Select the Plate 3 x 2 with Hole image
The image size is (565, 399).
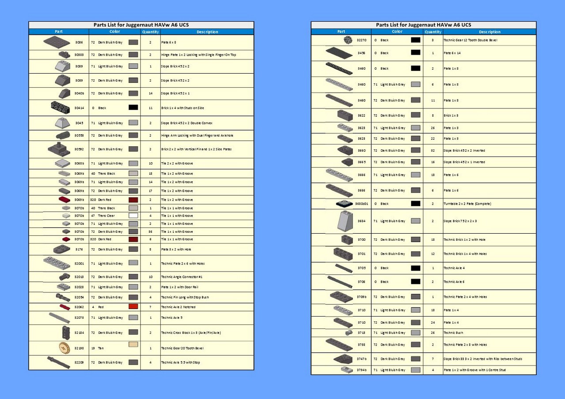tap(62, 249)
